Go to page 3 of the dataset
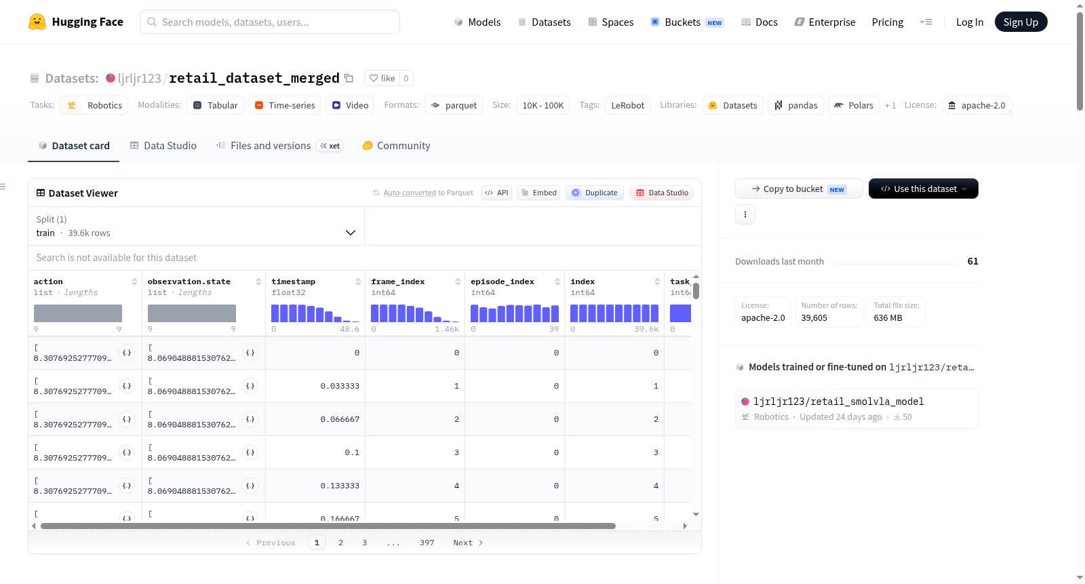Viewport: 1085px width, 584px height. pos(365,543)
